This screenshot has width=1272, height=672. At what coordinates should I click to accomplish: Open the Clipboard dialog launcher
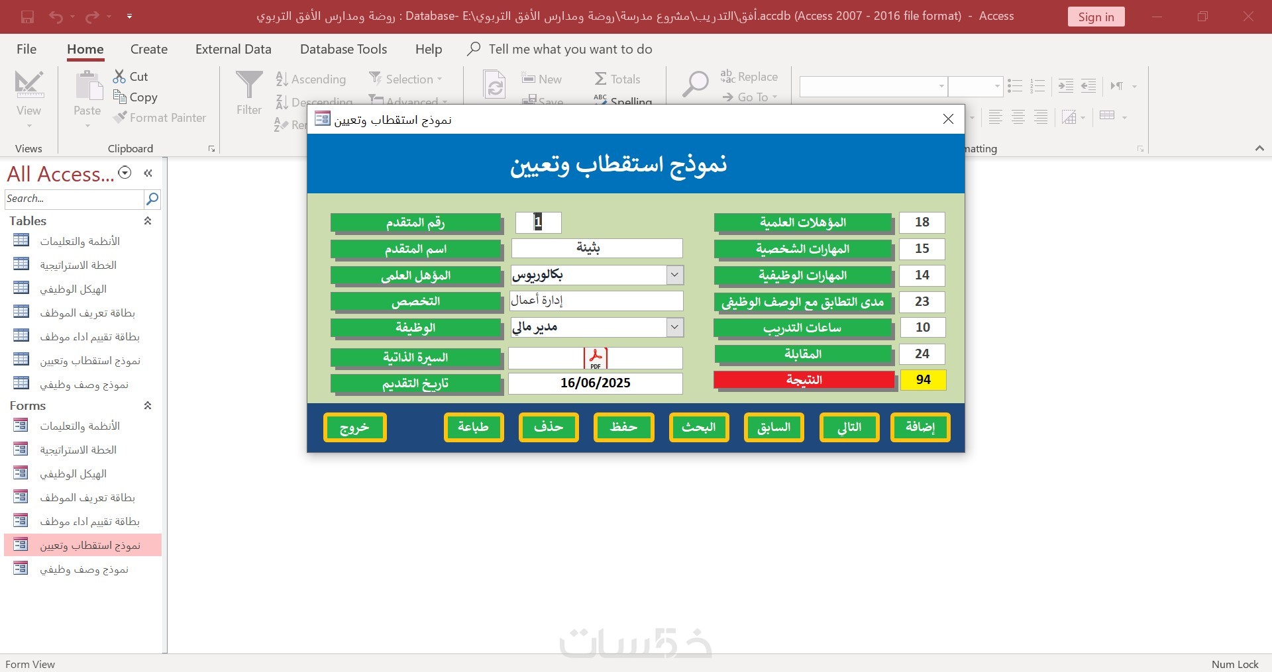(x=211, y=149)
